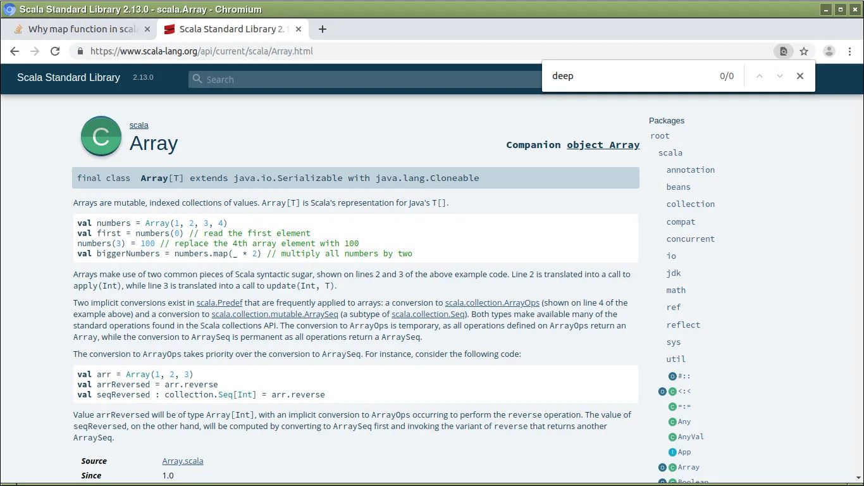Open the util package
This screenshot has width=864, height=486.
pos(676,359)
